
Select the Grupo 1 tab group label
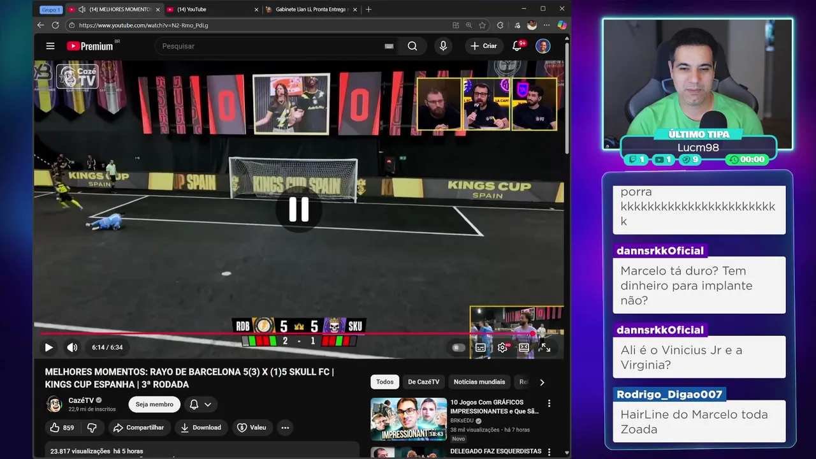(51, 10)
